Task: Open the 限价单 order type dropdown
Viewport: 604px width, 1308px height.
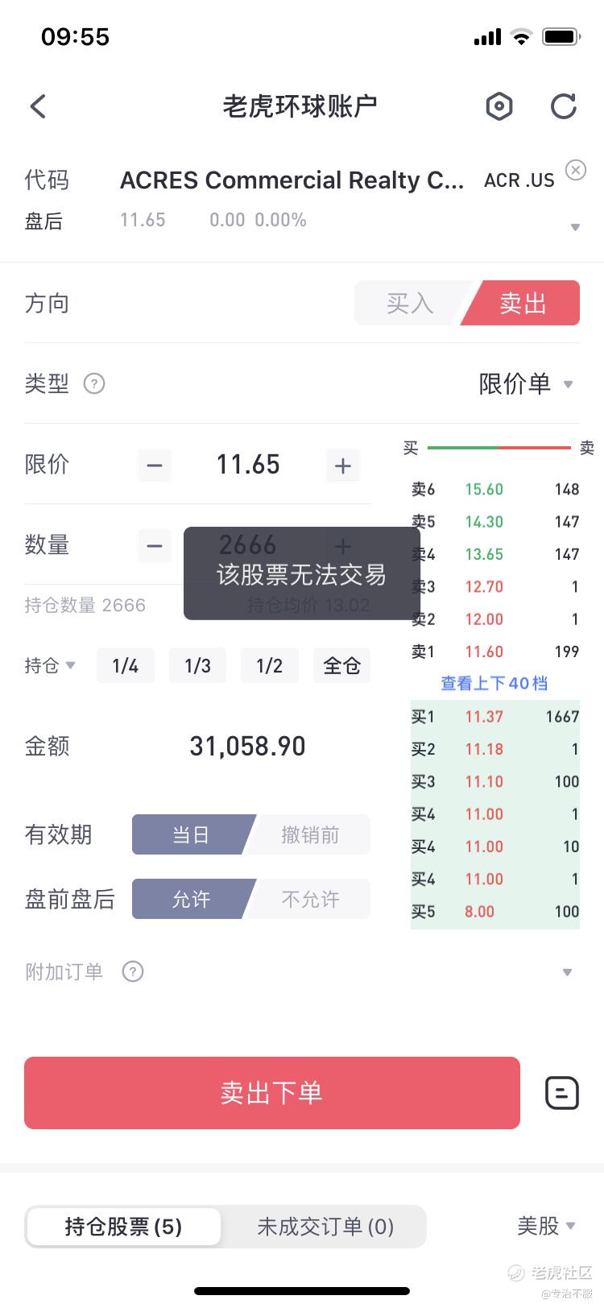Action: point(526,383)
